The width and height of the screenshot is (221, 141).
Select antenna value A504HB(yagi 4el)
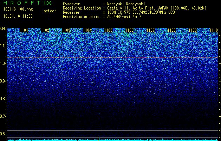[124, 17]
